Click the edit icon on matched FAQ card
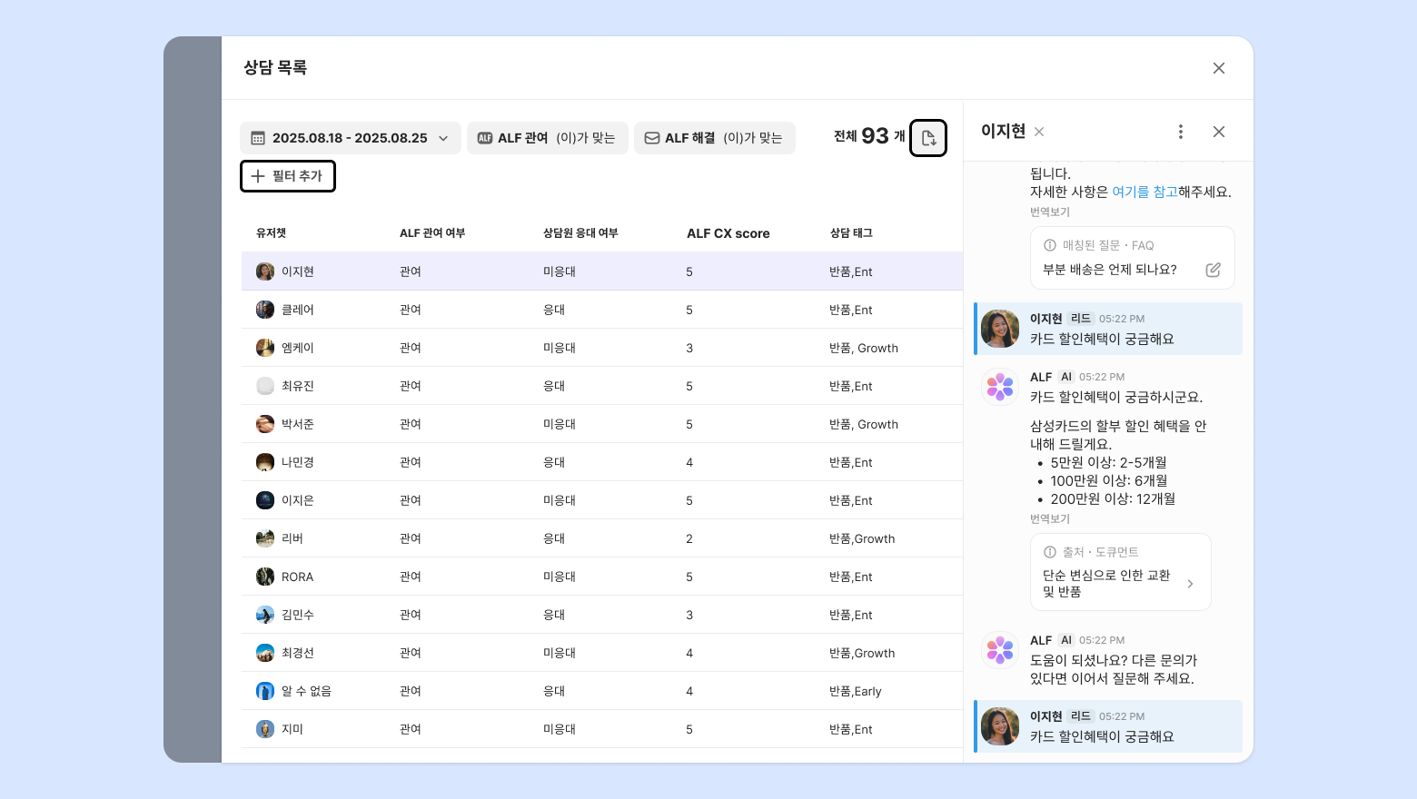The width and height of the screenshot is (1417, 799). click(1213, 270)
